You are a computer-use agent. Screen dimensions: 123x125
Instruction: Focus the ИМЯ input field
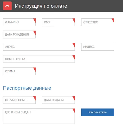tap(58, 22)
